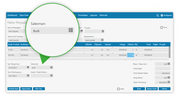179x96 pixels.
Task: Open Proyek lookup list icon
Action: 103,31
